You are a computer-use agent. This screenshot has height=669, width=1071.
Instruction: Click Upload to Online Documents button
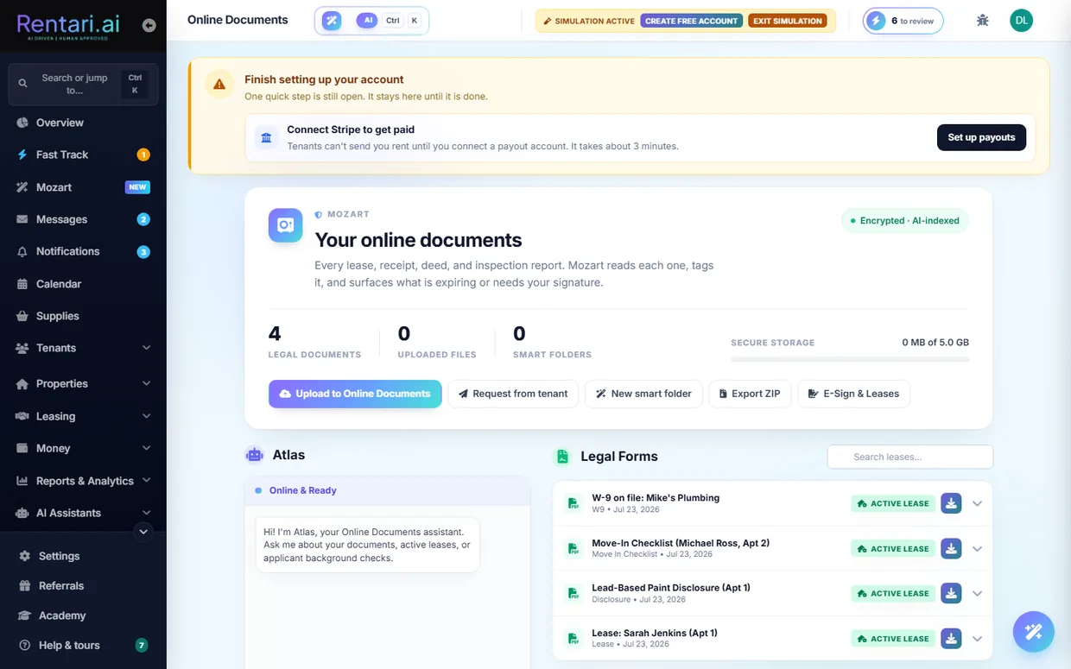(x=355, y=394)
